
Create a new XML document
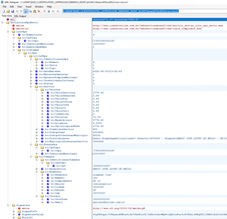coord(4,11)
